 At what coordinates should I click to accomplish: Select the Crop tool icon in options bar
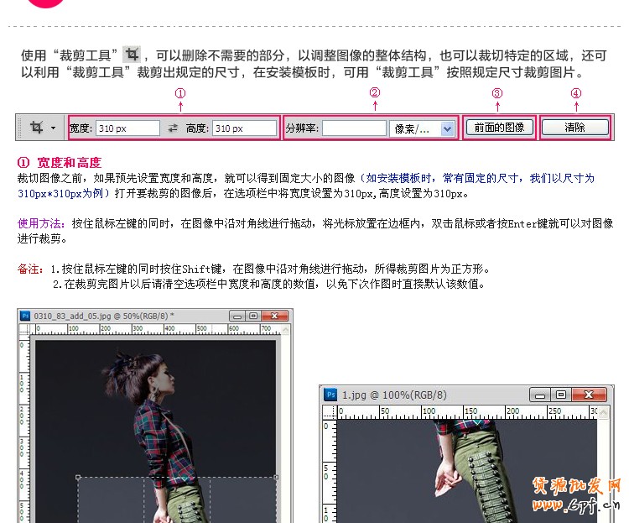(36, 128)
